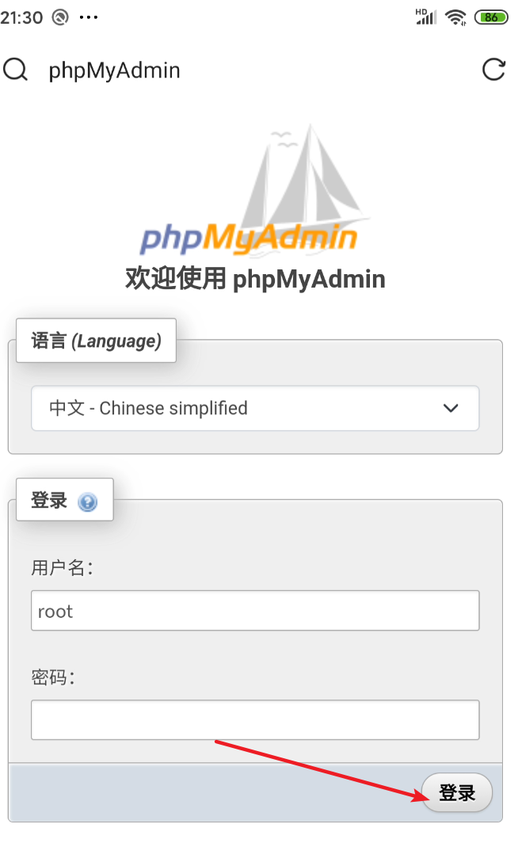Screen dimensions: 522x843
Task: Click the 登录 login button
Action: point(457,792)
